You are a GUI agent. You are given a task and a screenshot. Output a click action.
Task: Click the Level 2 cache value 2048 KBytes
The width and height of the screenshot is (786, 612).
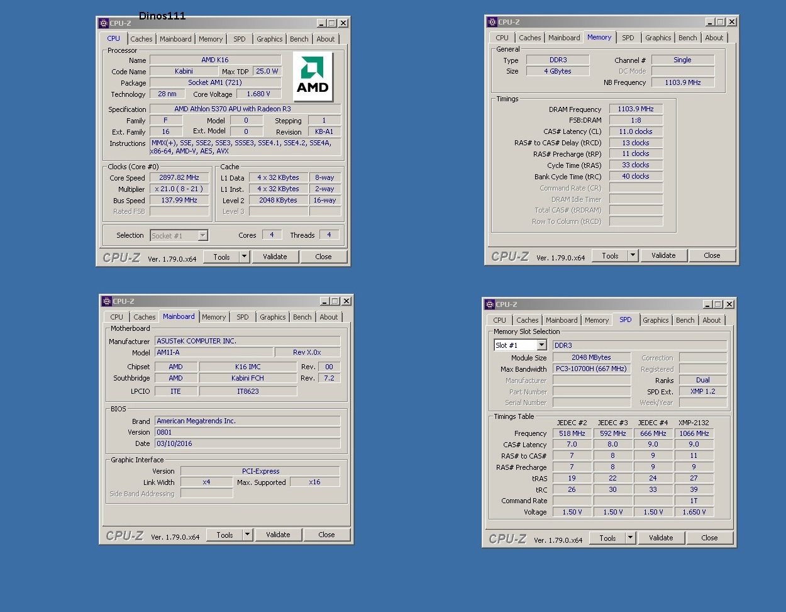[278, 201]
